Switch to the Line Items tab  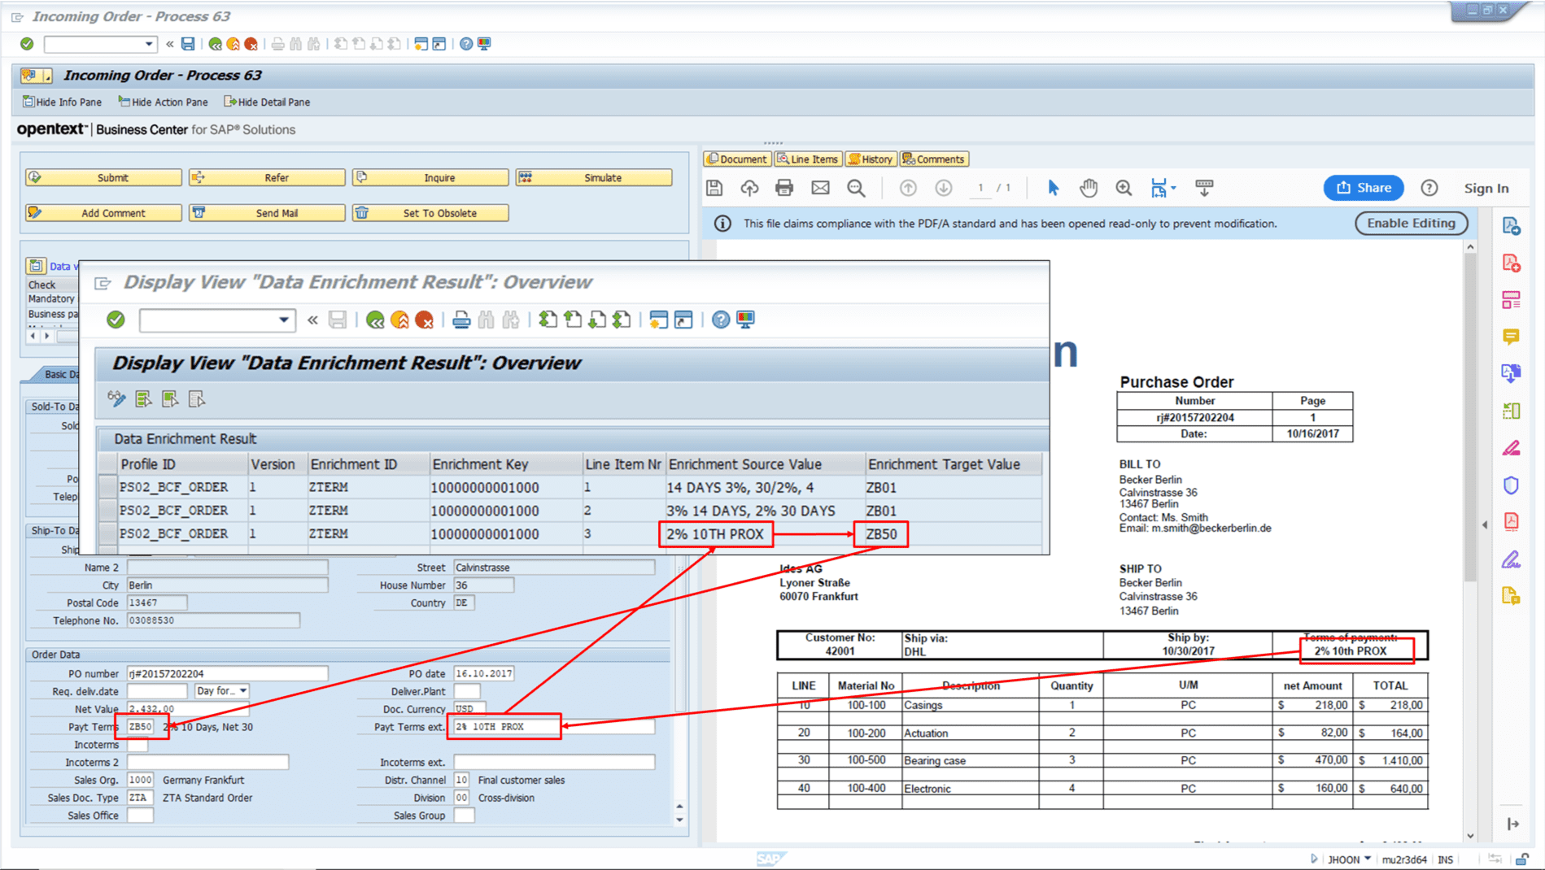coord(808,159)
